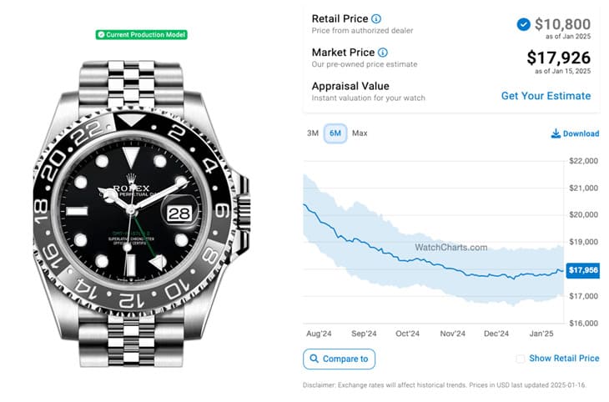Select the 6M time range tab
Image resolution: width=609 pixels, height=402 pixels.
(335, 133)
